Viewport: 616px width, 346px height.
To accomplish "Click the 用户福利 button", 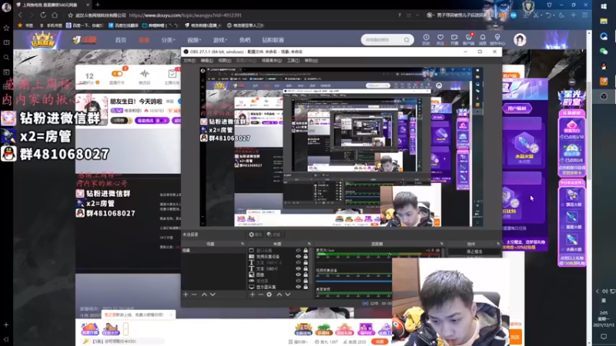I will [517, 108].
